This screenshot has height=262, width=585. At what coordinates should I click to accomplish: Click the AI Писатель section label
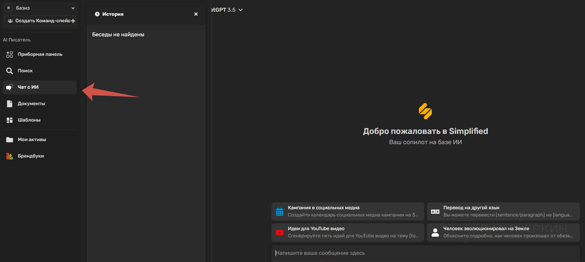17,40
